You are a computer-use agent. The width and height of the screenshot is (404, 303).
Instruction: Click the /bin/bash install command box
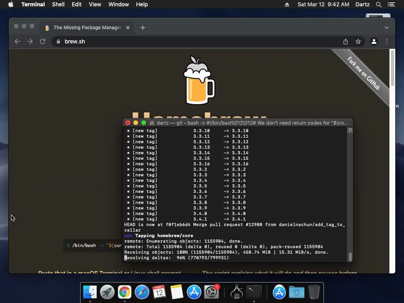pos(93,245)
